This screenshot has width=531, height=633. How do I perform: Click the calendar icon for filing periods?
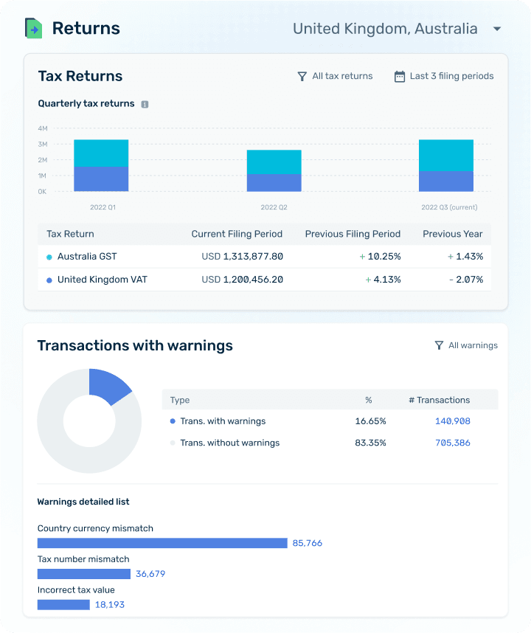[400, 76]
